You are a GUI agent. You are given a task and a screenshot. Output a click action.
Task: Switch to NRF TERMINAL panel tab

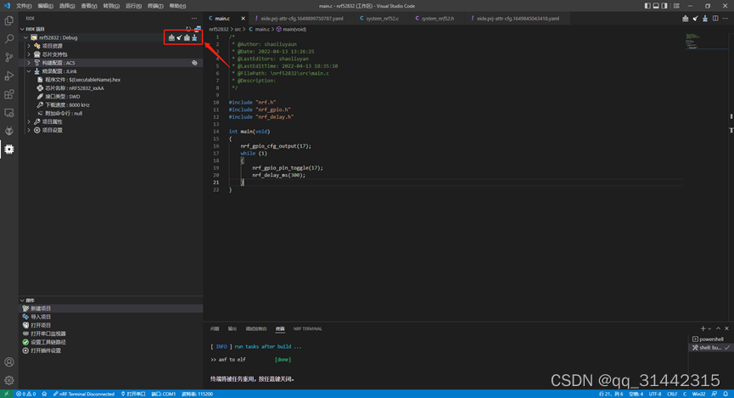coord(307,328)
